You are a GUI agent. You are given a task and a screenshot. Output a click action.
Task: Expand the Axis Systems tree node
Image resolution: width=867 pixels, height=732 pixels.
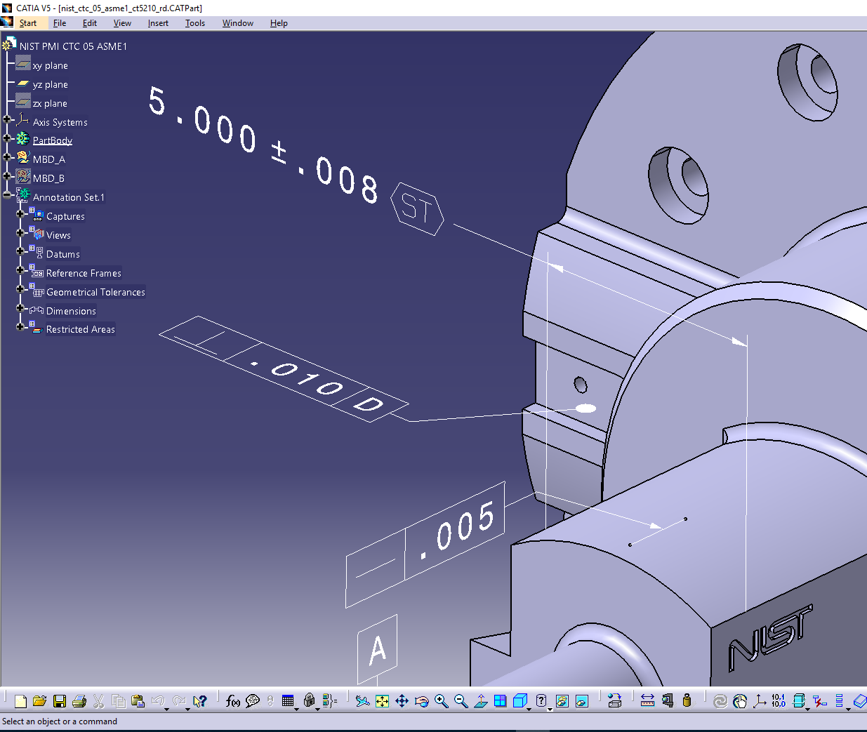pyautogui.click(x=7, y=119)
